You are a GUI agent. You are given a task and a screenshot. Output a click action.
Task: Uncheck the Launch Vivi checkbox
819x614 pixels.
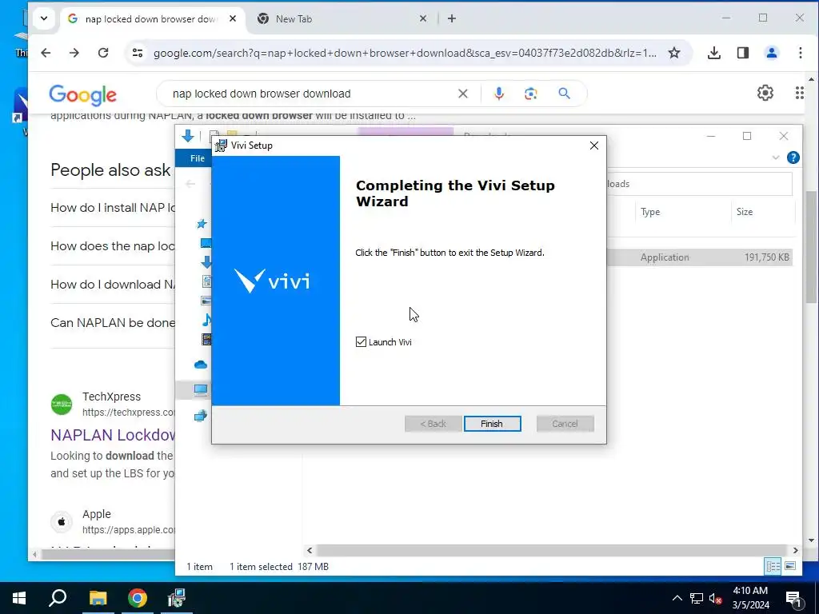tap(361, 342)
